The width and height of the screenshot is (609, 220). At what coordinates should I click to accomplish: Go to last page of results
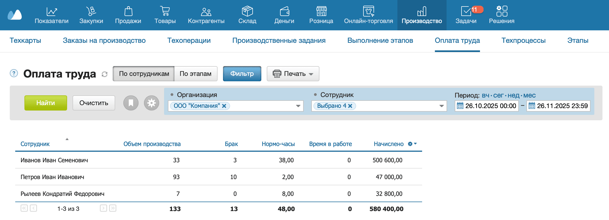click(x=113, y=208)
